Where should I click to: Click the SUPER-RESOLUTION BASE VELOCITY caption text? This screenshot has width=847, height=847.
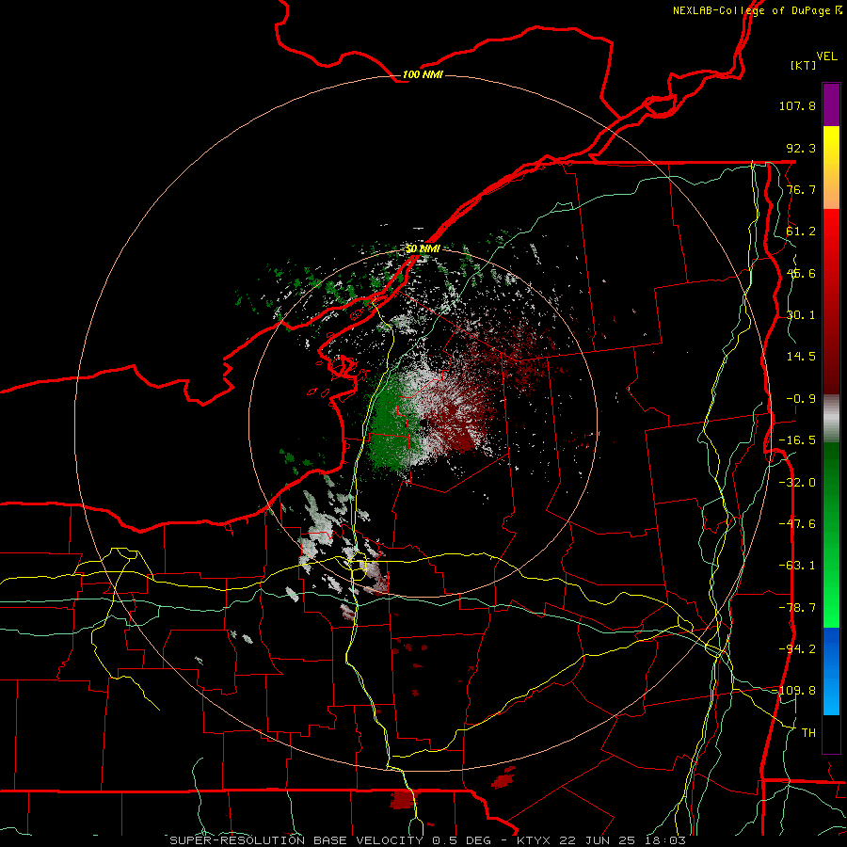296,840
